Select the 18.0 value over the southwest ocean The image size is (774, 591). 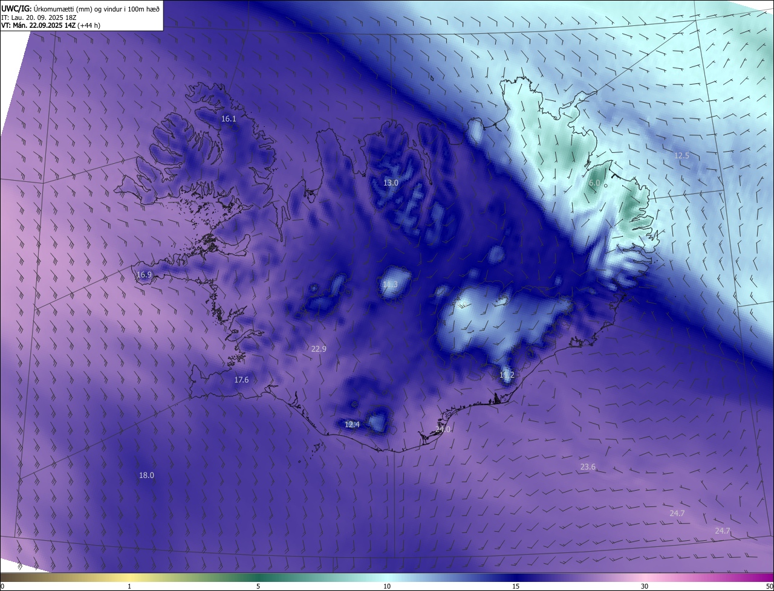point(146,476)
